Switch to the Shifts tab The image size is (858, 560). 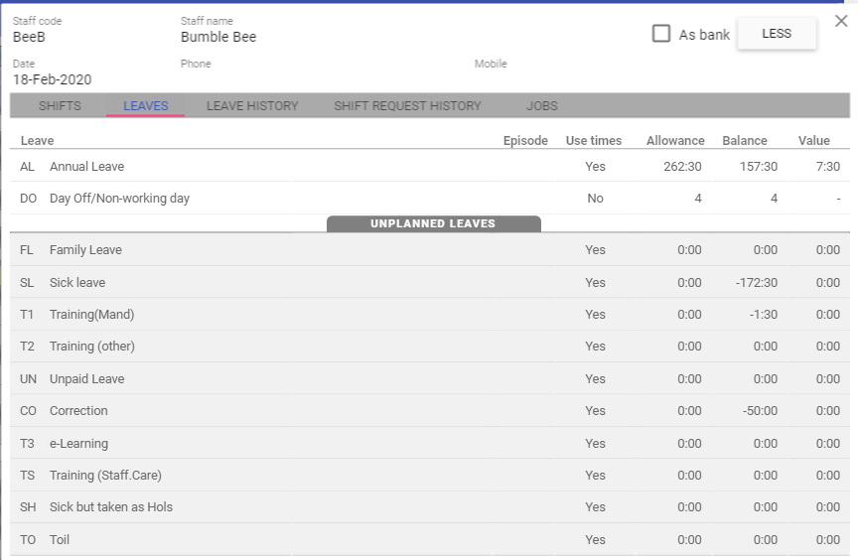[60, 106]
